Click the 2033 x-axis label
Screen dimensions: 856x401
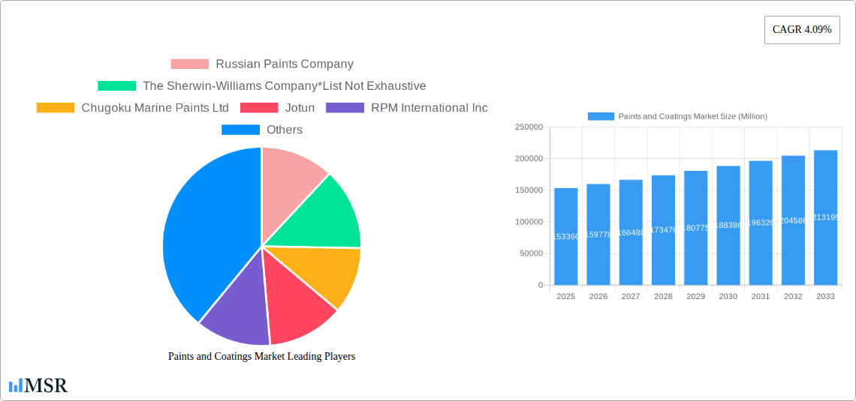pos(825,296)
